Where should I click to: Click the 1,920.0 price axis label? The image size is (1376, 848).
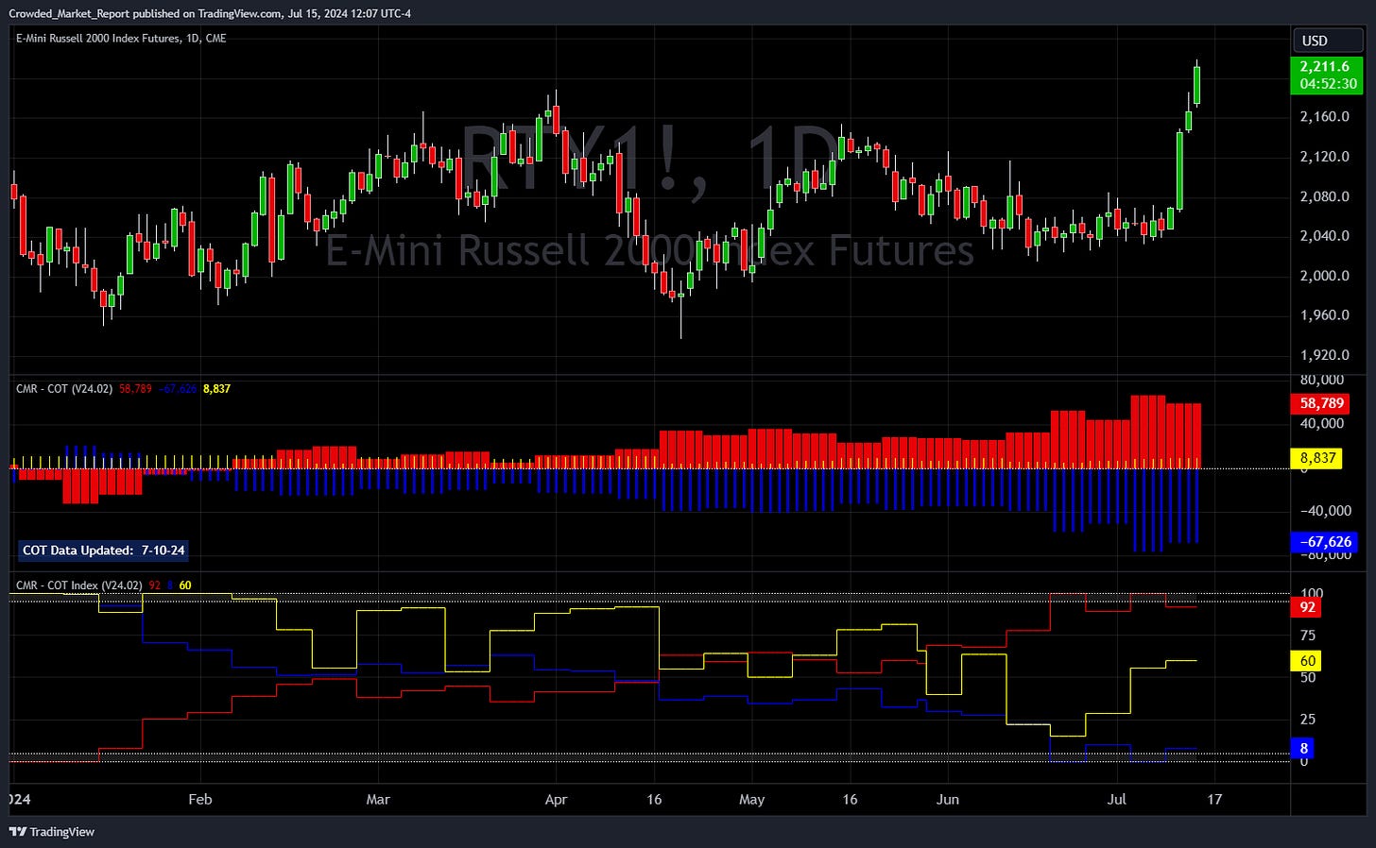click(1325, 355)
